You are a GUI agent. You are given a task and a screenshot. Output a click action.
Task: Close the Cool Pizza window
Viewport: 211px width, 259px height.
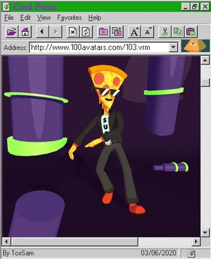205,7
